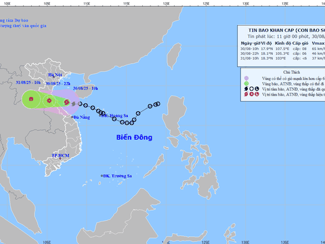
Task: Click the Biển Đông sea label
Action: pyautogui.click(x=134, y=138)
